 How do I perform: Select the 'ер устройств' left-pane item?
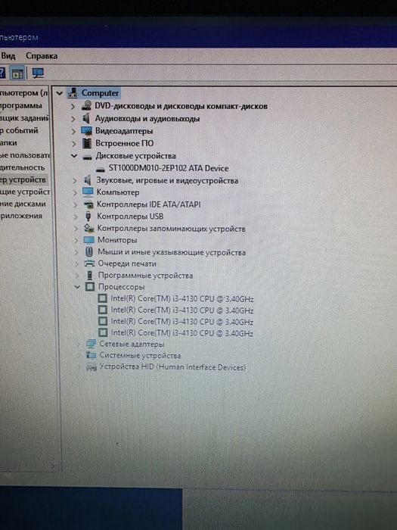point(23,180)
